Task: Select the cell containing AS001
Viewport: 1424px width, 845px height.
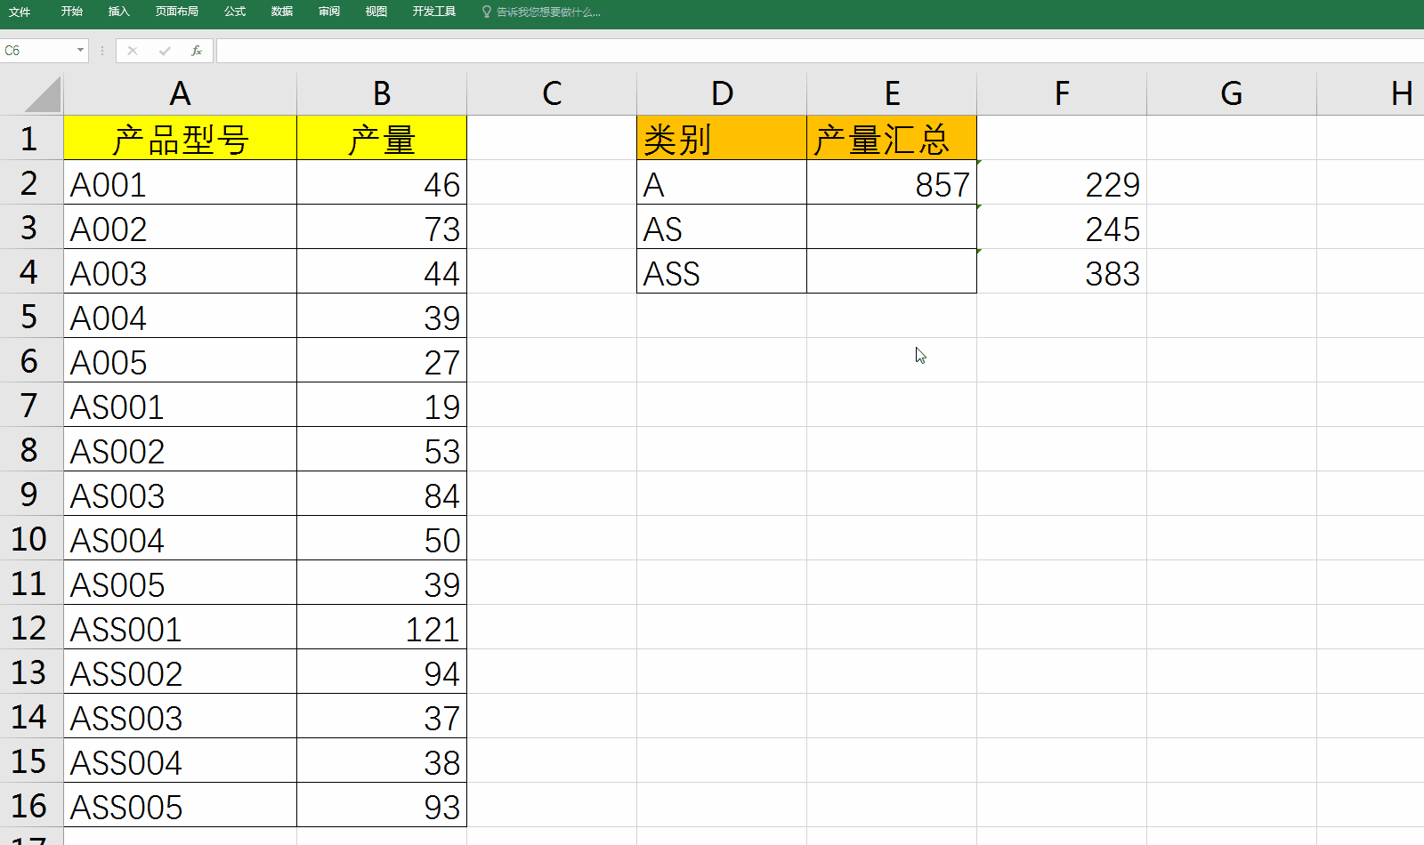Action: click(180, 405)
